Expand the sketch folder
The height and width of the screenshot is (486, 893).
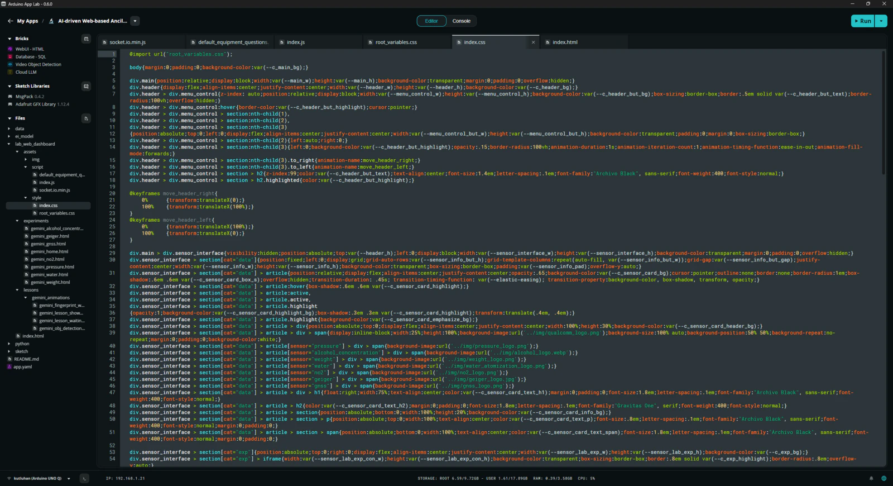[9, 351]
